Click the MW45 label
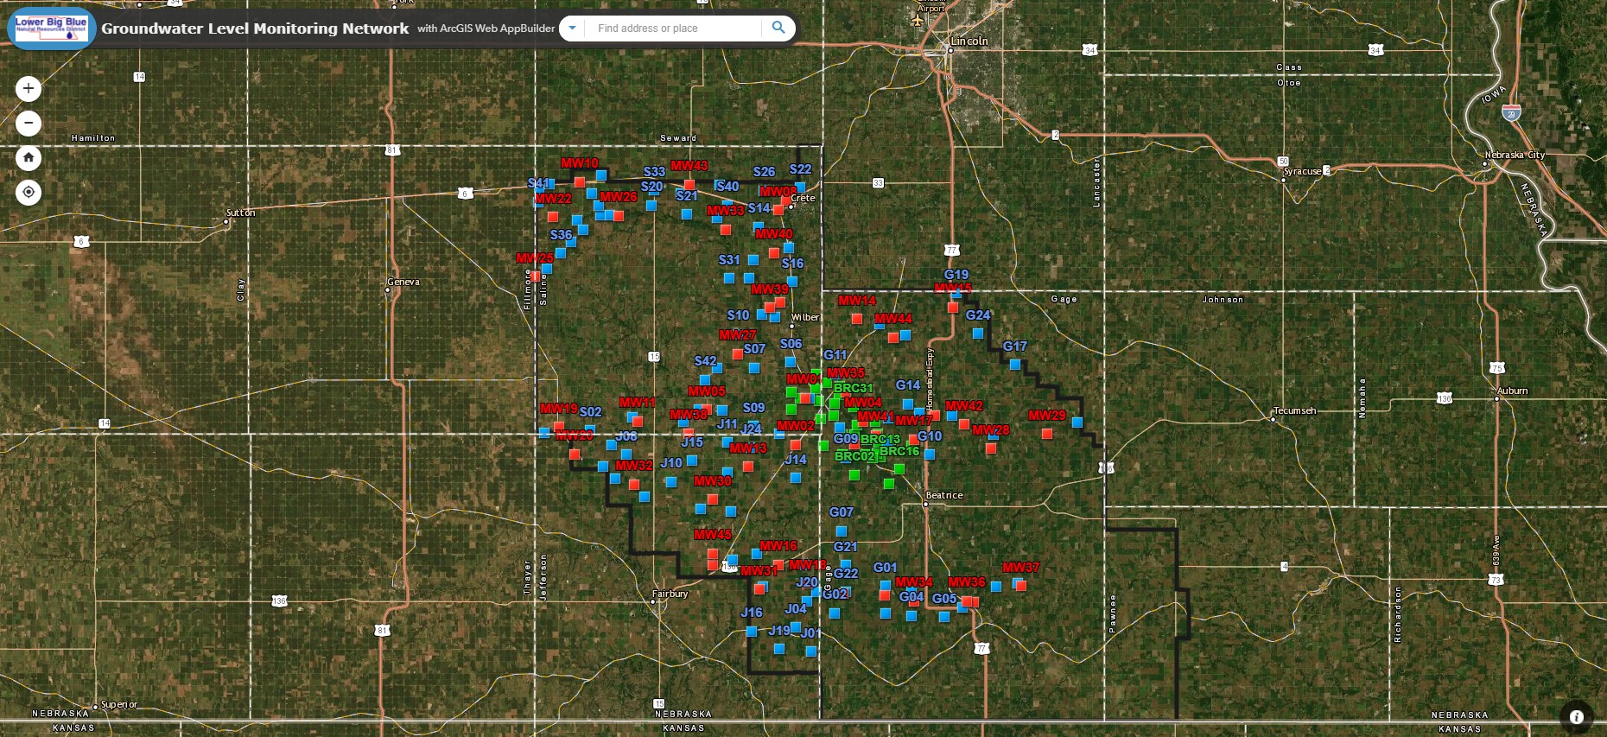Viewport: 1607px width, 737px height. click(713, 535)
